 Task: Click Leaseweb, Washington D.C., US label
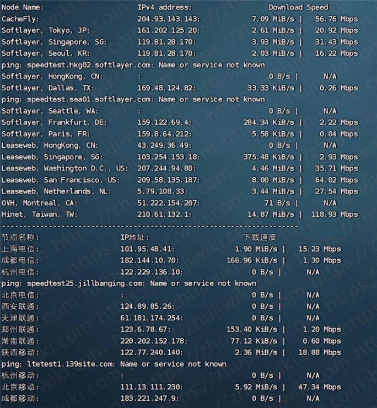(65, 168)
